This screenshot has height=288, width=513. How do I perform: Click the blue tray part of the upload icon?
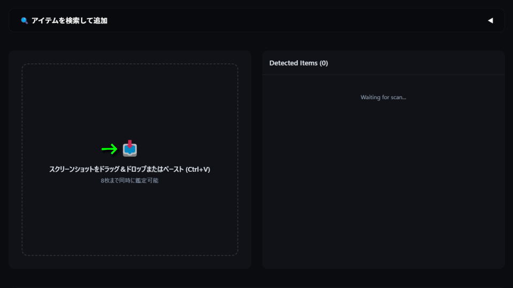130,150
